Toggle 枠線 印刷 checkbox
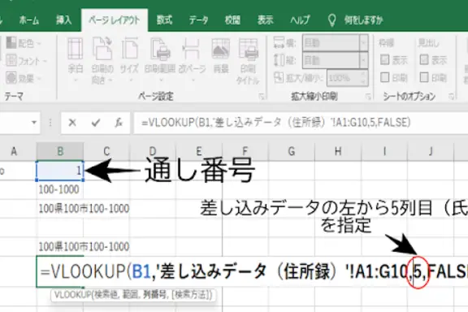The height and width of the screenshot is (312, 468). point(385,78)
